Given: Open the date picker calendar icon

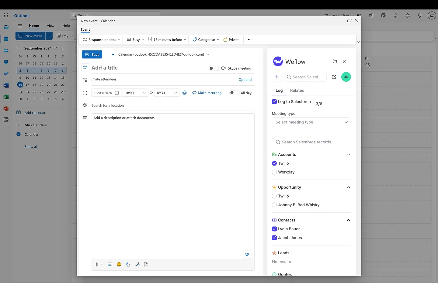Looking at the screenshot, I should coord(117,93).
